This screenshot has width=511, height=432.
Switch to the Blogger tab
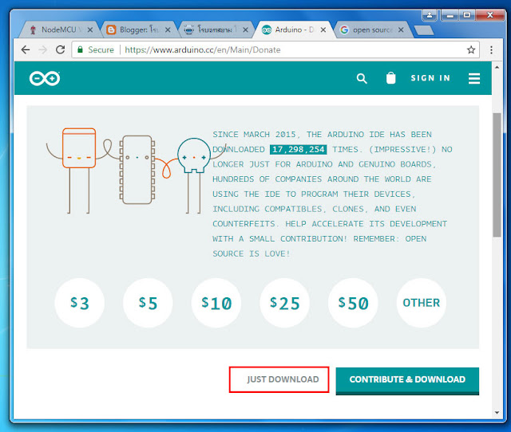pos(138,30)
